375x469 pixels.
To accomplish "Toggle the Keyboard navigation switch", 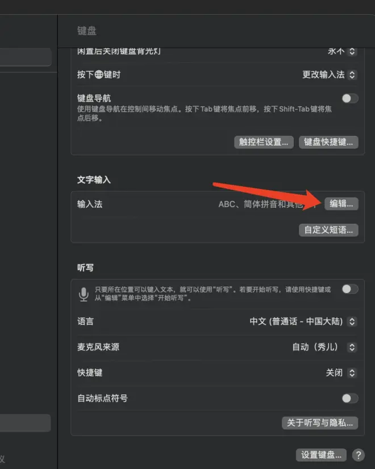I will point(350,98).
